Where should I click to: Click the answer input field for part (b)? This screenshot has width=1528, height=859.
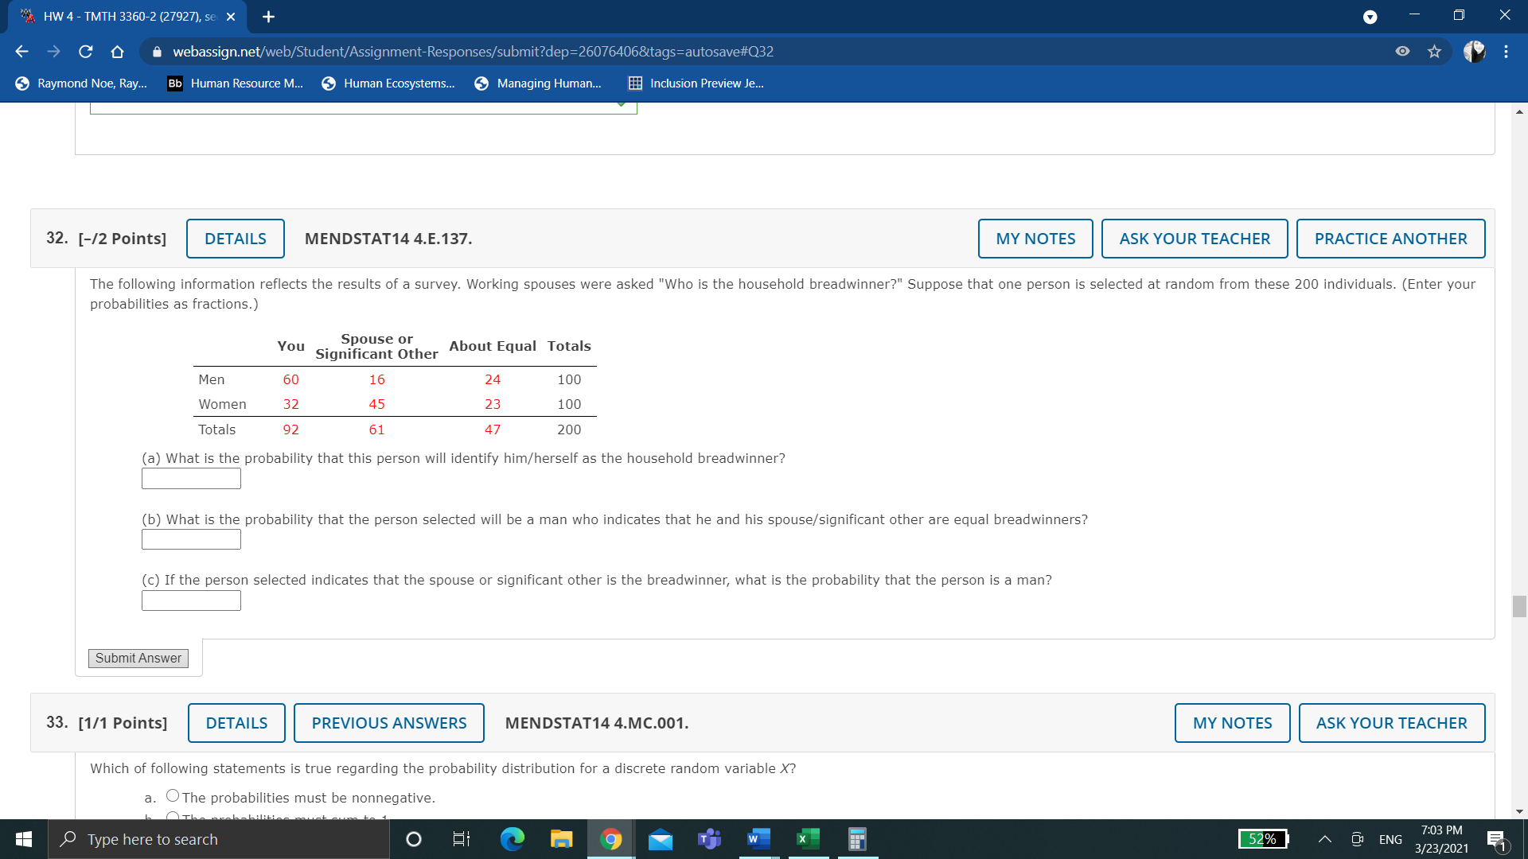pyautogui.click(x=192, y=538)
